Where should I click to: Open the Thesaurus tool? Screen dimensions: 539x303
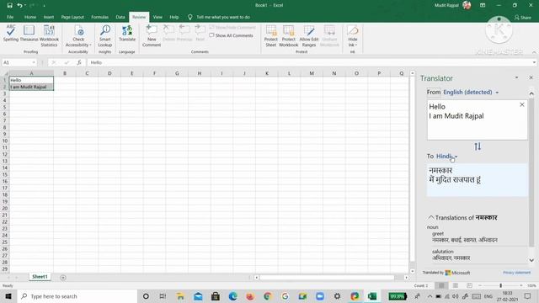coord(29,34)
